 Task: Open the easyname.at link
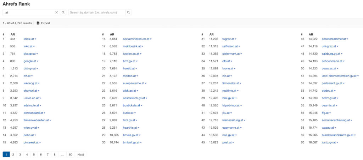coord(230,128)
